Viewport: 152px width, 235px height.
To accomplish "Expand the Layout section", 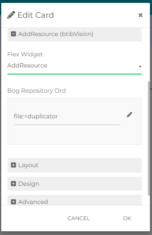I will pos(74,165).
